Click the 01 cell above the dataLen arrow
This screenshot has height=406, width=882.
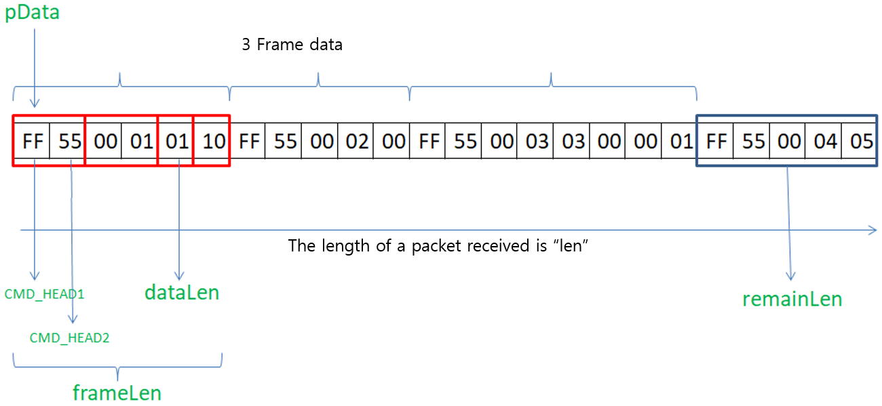177,142
